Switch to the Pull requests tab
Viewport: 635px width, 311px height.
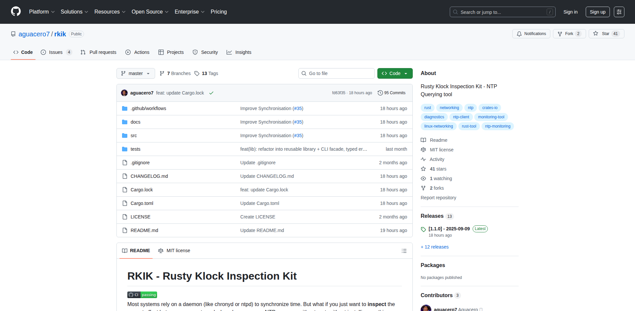(x=99, y=52)
